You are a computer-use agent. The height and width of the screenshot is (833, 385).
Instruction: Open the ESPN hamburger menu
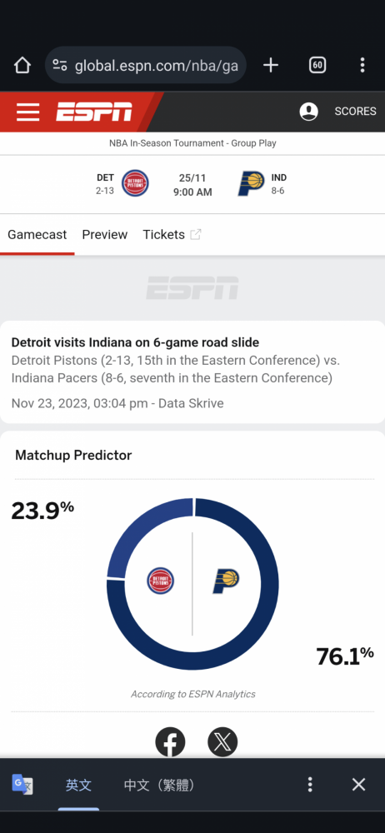[27, 112]
